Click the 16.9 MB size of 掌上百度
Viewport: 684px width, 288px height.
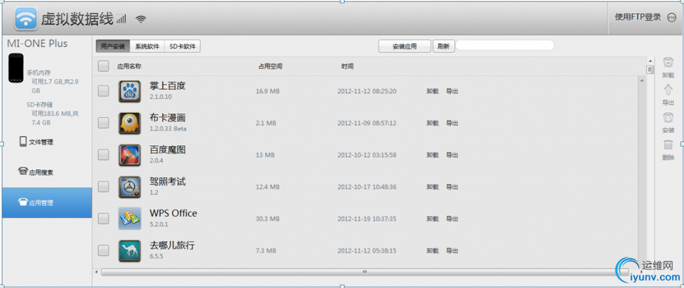coord(268,91)
